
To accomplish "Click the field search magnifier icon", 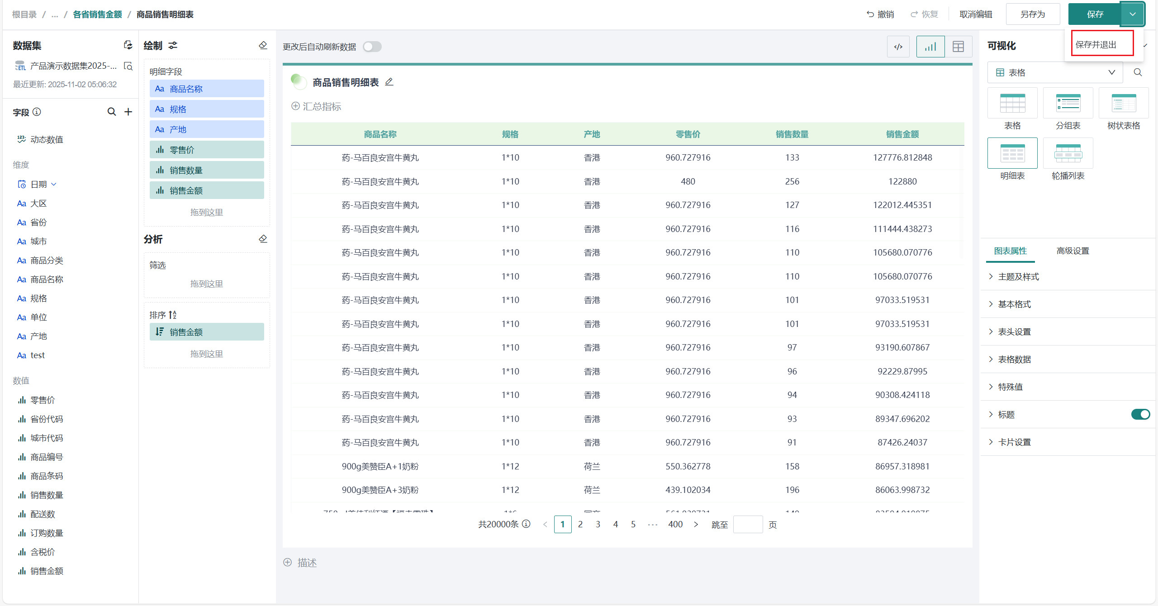I will (x=111, y=112).
